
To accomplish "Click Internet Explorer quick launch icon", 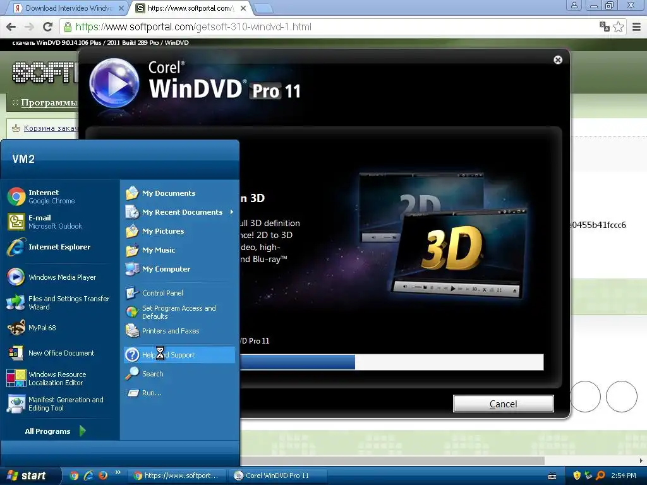I will point(88,476).
